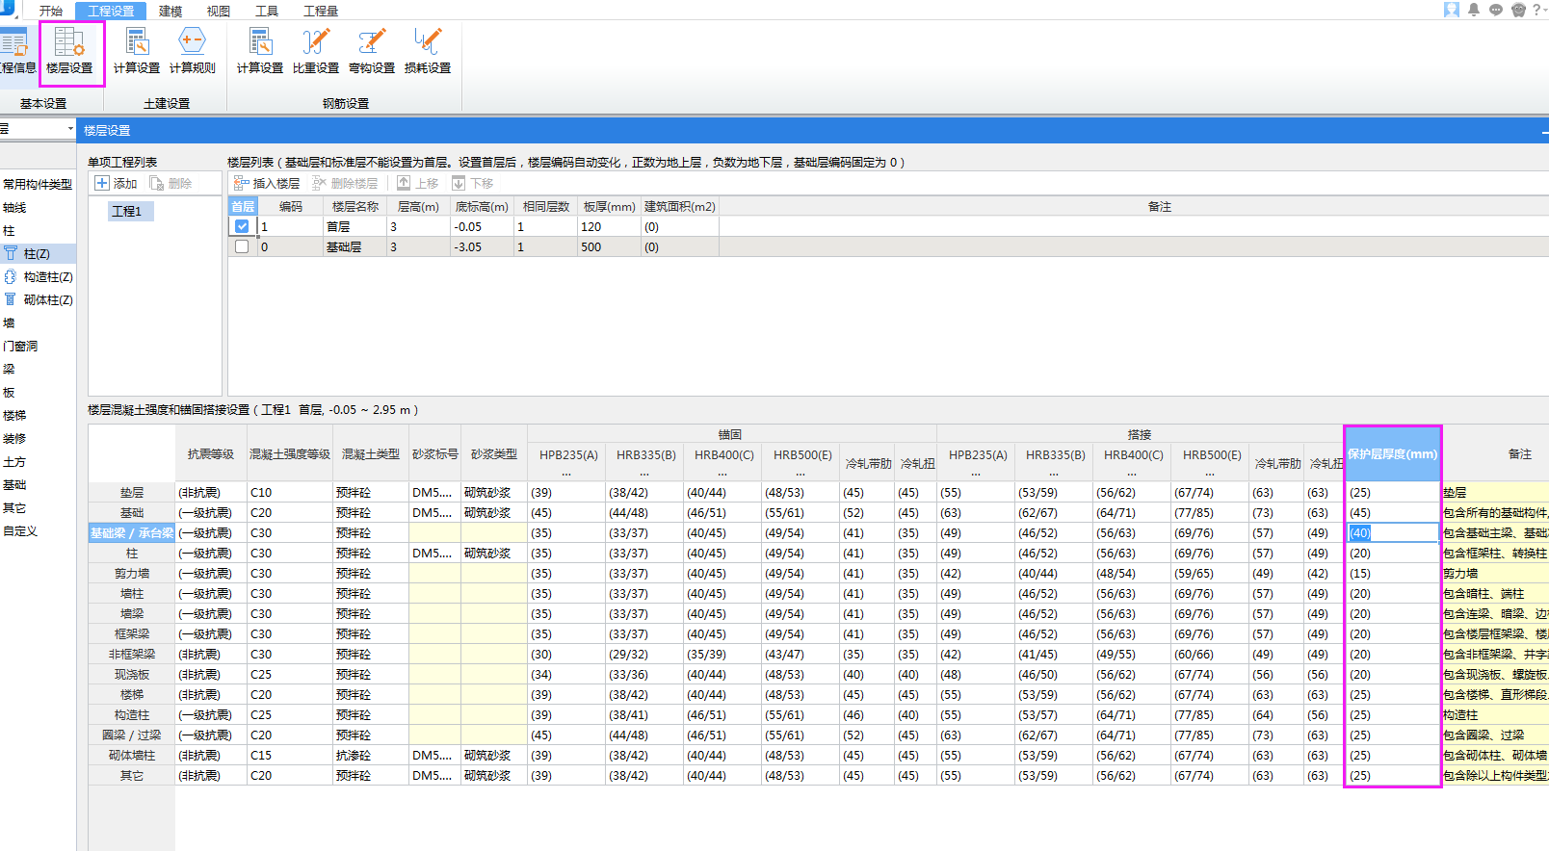Expand HPB235(A) anchorage column ellipsis

(567, 474)
